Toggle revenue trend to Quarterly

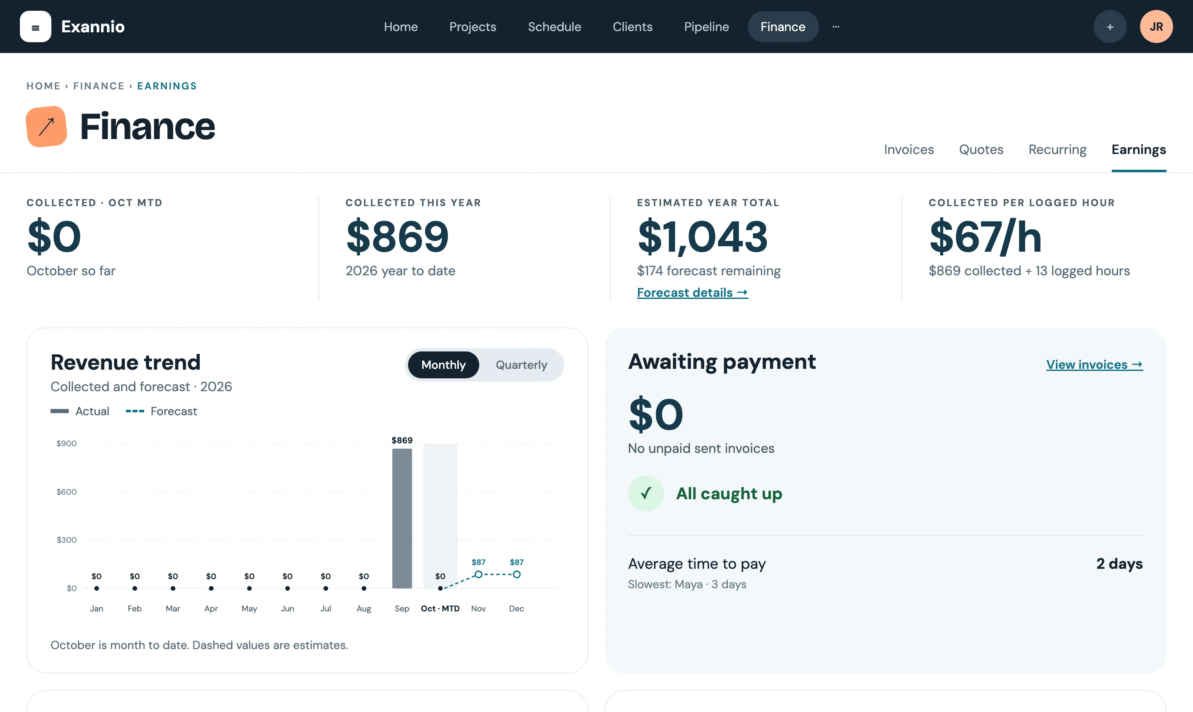(x=522, y=365)
